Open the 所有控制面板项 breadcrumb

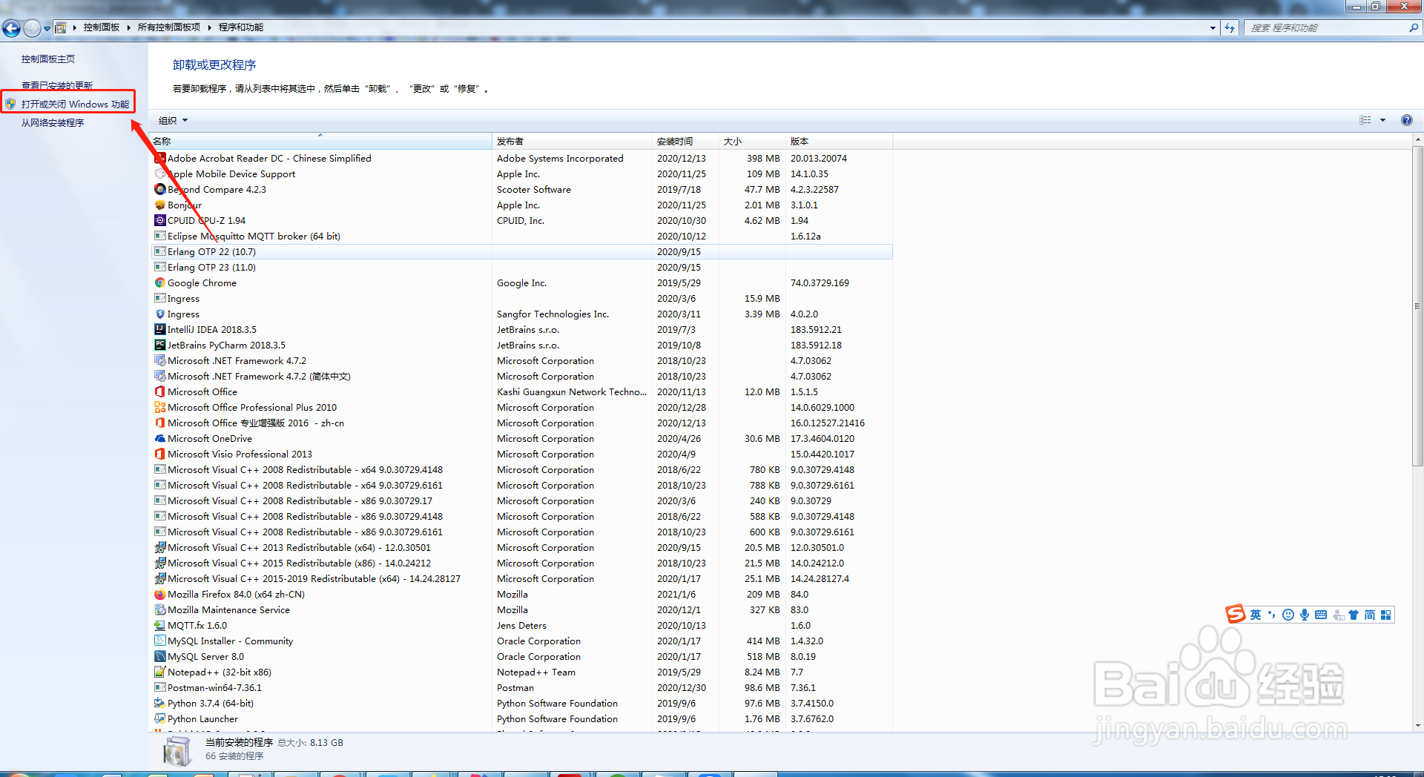pos(169,27)
